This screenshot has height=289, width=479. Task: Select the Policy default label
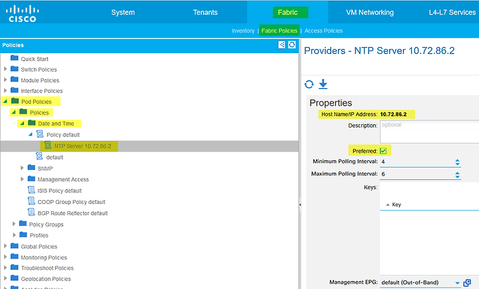tap(63, 135)
